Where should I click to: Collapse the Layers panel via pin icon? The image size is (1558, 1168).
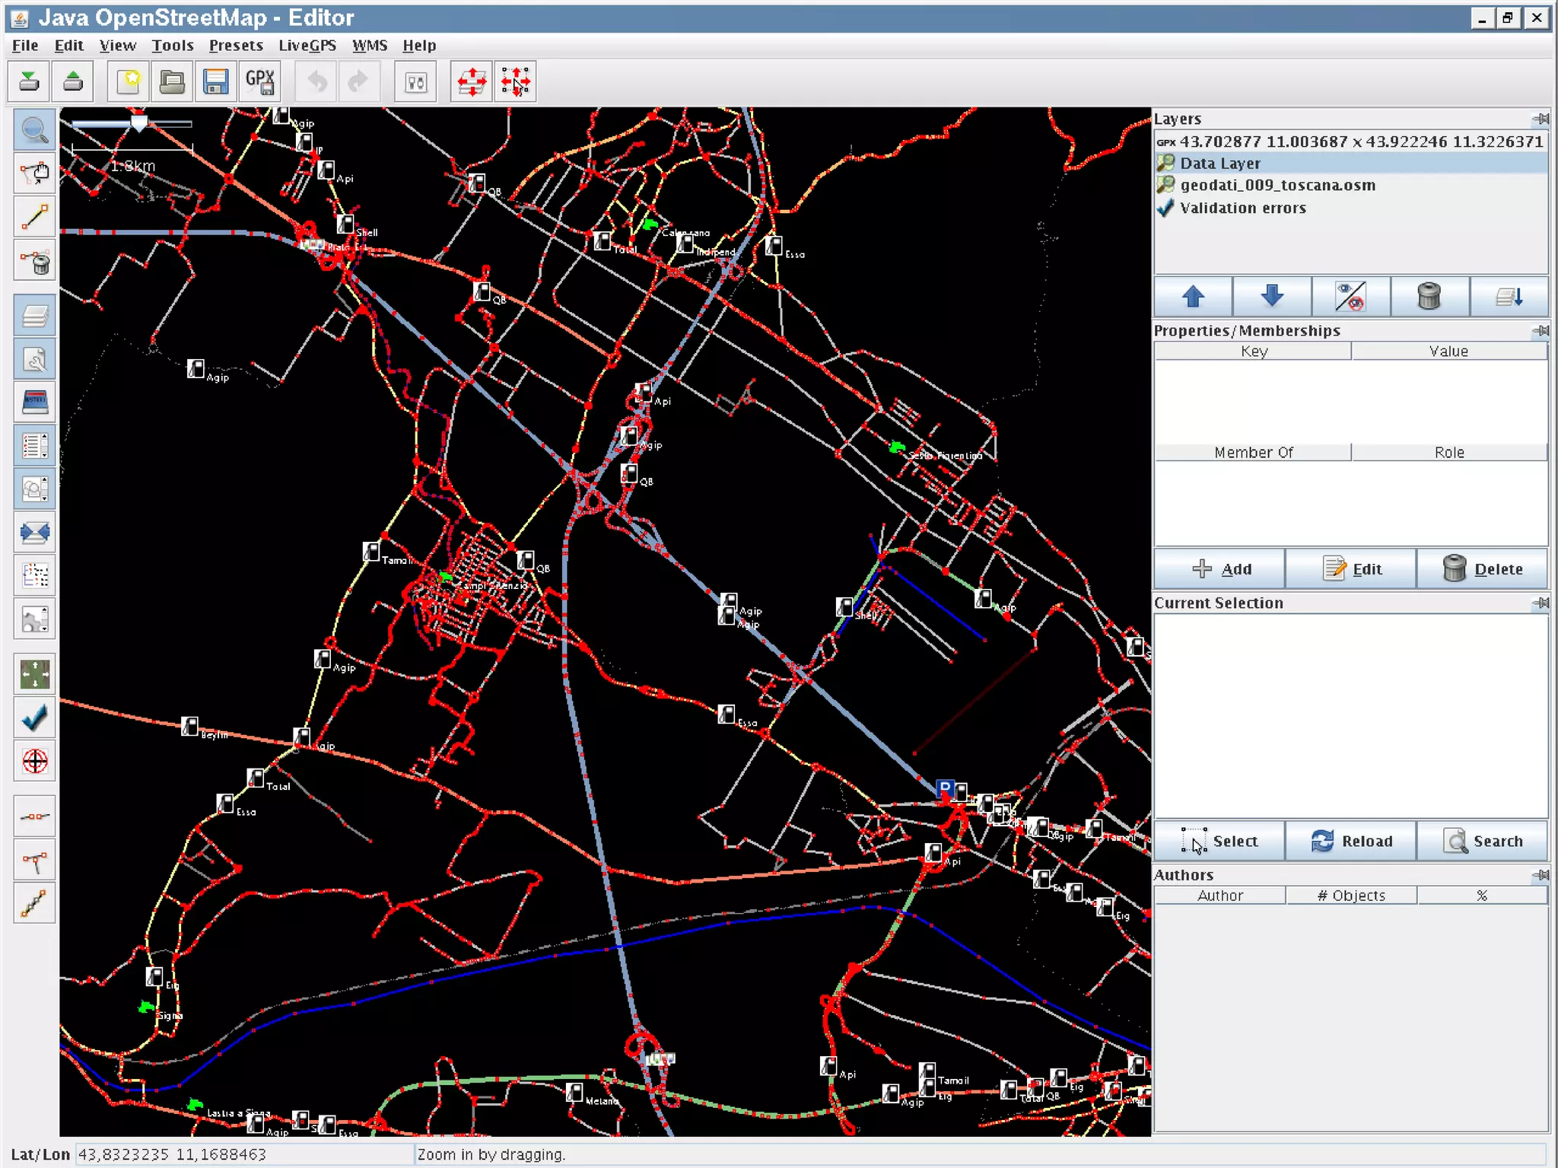(x=1541, y=119)
